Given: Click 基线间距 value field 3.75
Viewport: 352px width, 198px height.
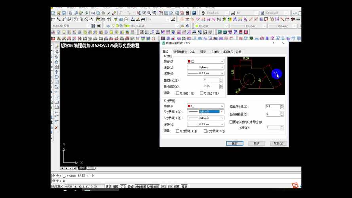Looking at the screenshot, I should pyautogui.click(x=211, y=86).
